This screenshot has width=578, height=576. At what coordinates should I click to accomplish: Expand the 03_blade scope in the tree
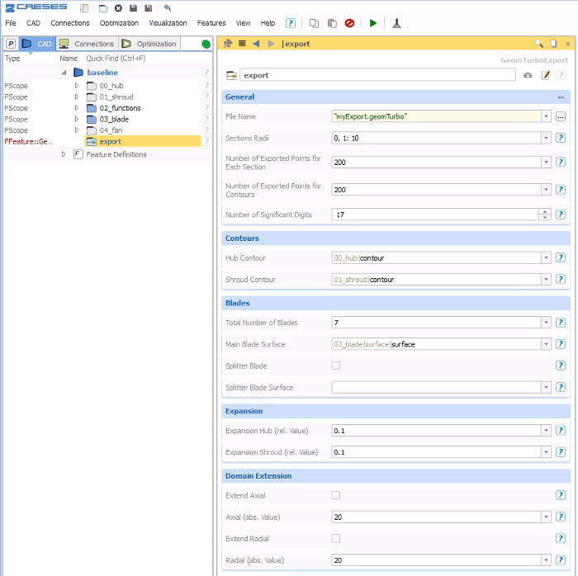[76, 119]
